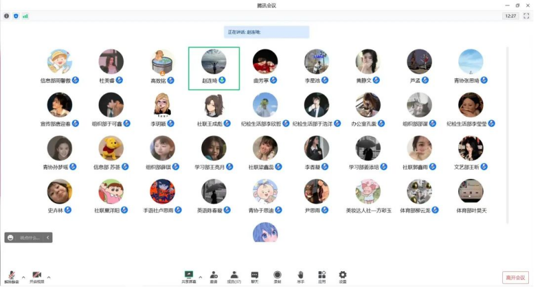
Task: Click the emoji icon in chat bar
Action: coord(10,237)
